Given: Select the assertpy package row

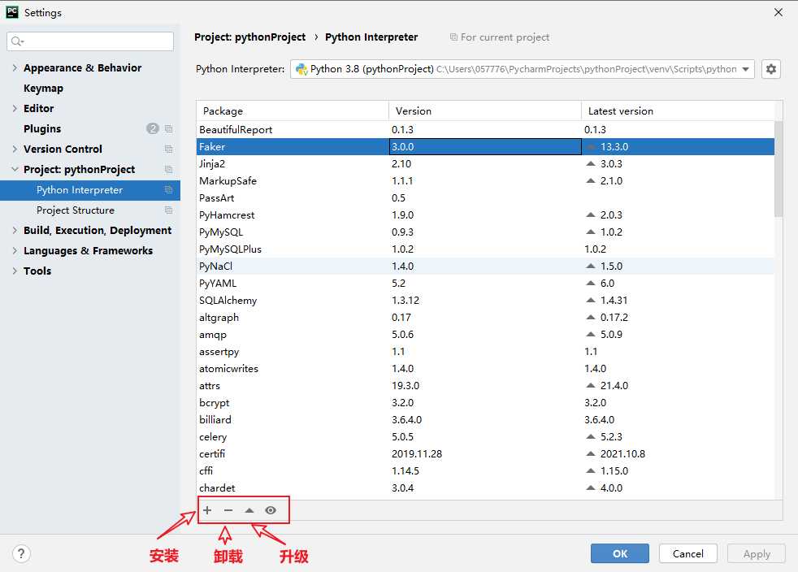Looking at the screenshot, I should pos(485,351).
